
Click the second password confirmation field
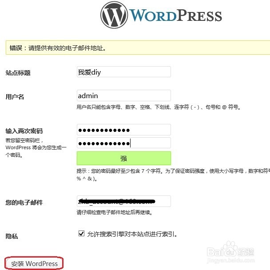click(124, 143)
